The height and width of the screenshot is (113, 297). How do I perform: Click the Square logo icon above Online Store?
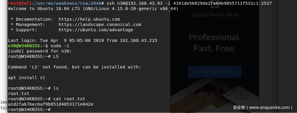(x=215, y=4)
